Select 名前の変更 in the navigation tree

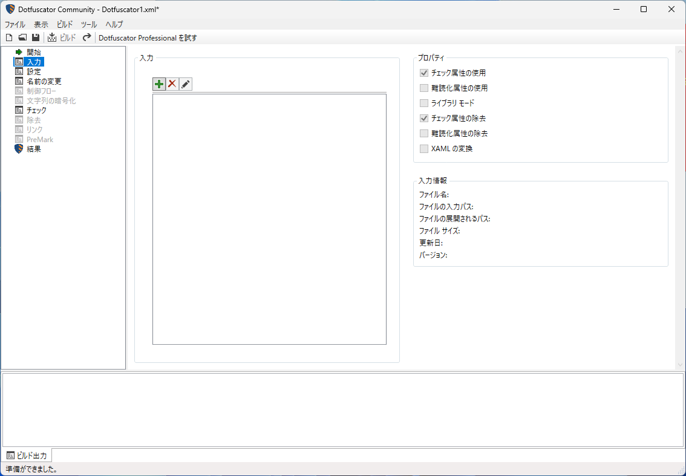pyautogui.click(x=44, y=82)
